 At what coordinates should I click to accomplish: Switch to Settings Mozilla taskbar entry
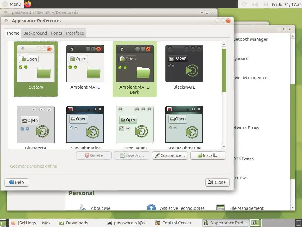pos(33,223)
